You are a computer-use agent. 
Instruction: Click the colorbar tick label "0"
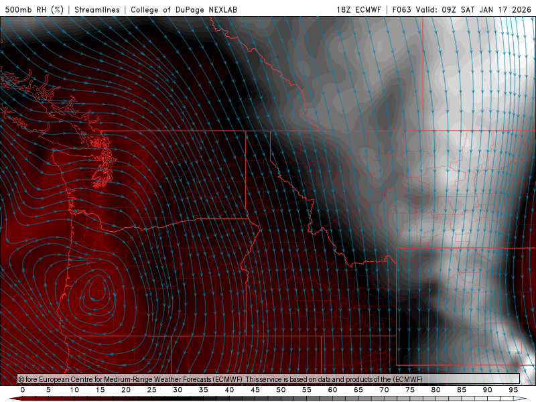point(23,390)
